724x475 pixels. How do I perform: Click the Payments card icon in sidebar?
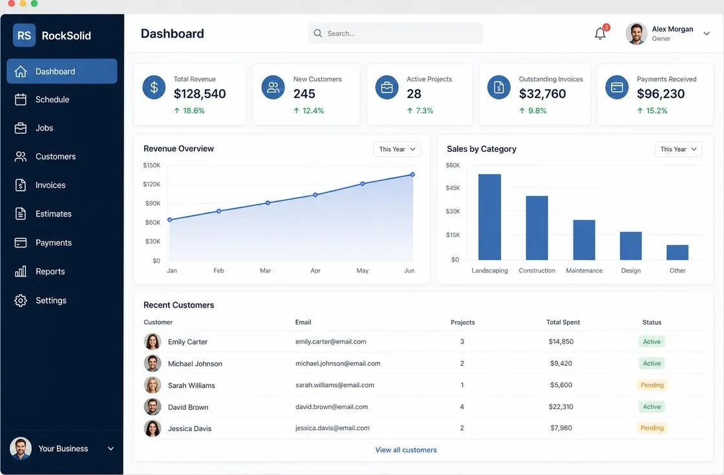click(20, 243)
